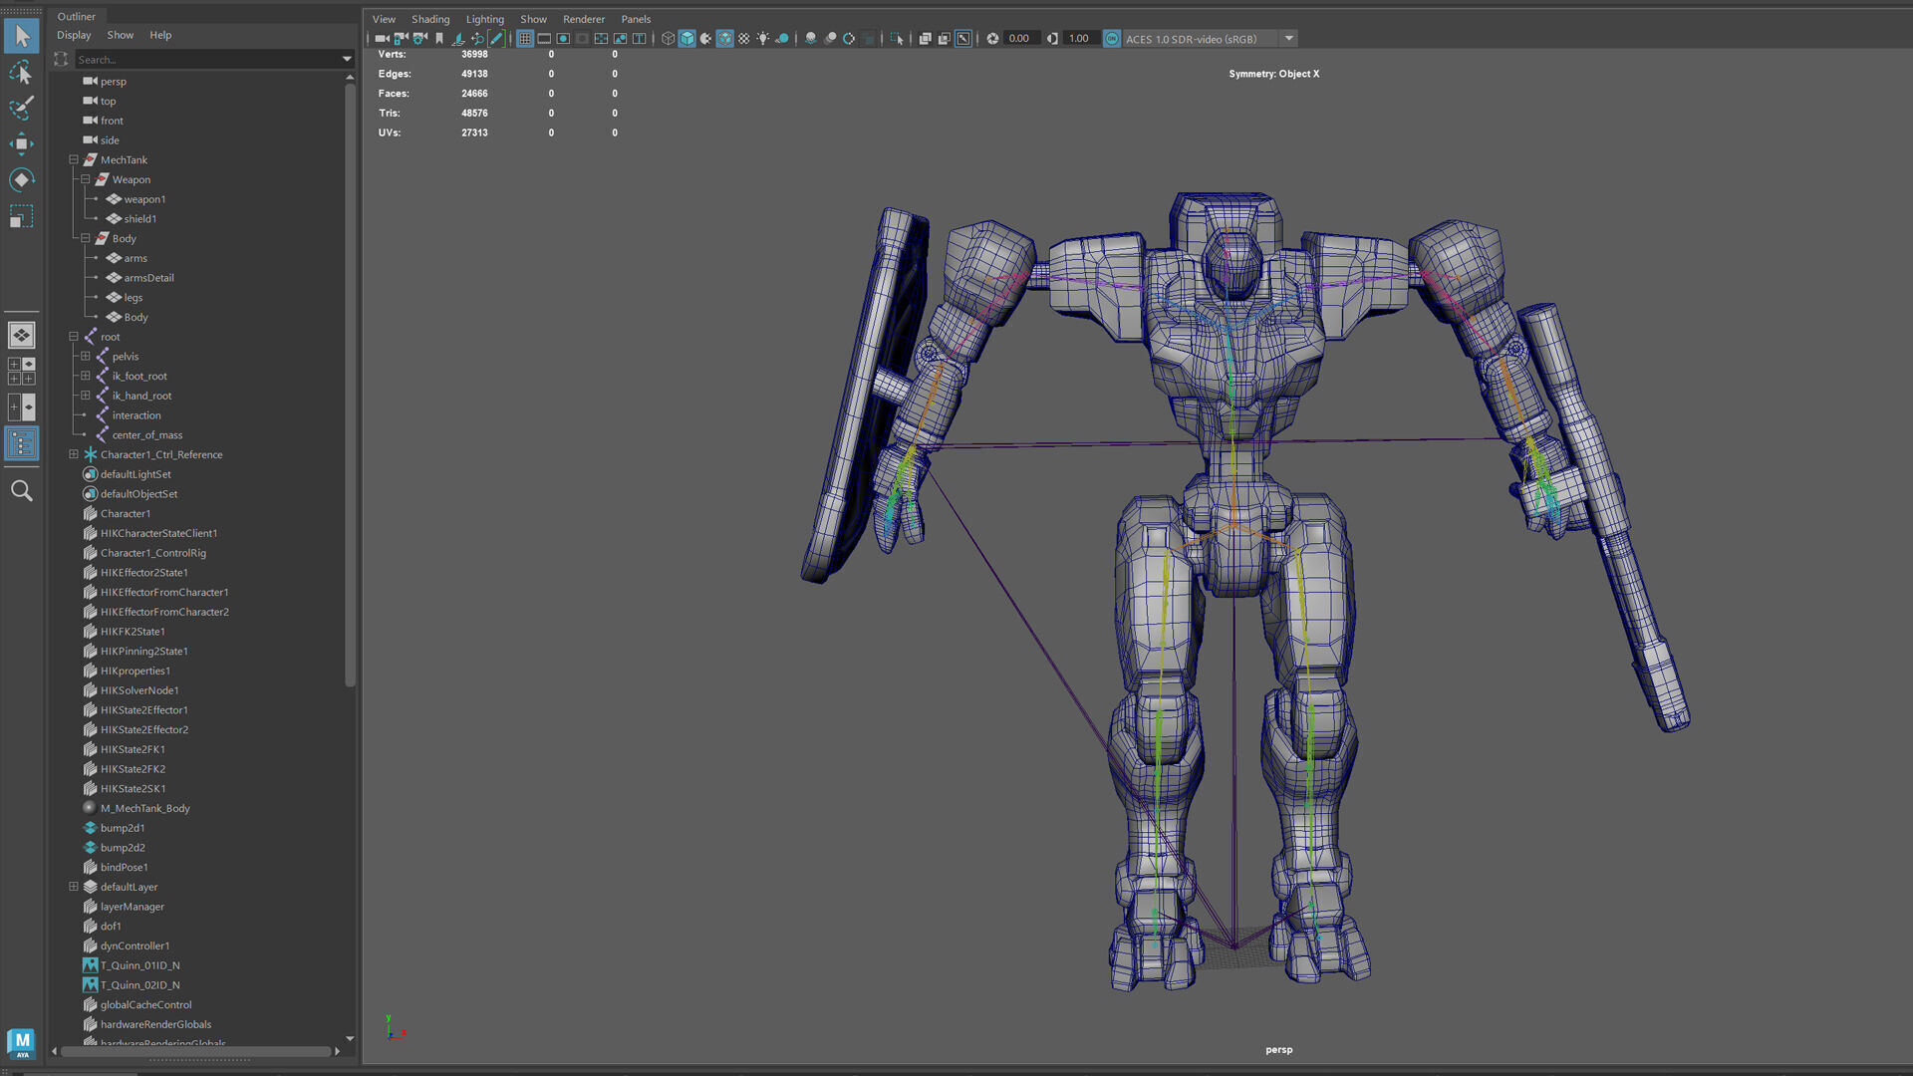Click the magnifier search icon in toolbox
The width and height of the screenshot is (1913, 1076).
[21, 490]
